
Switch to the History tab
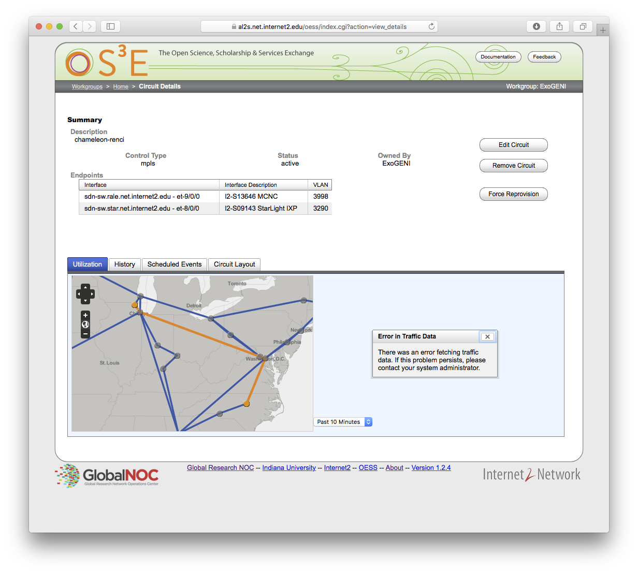[125, 264]
